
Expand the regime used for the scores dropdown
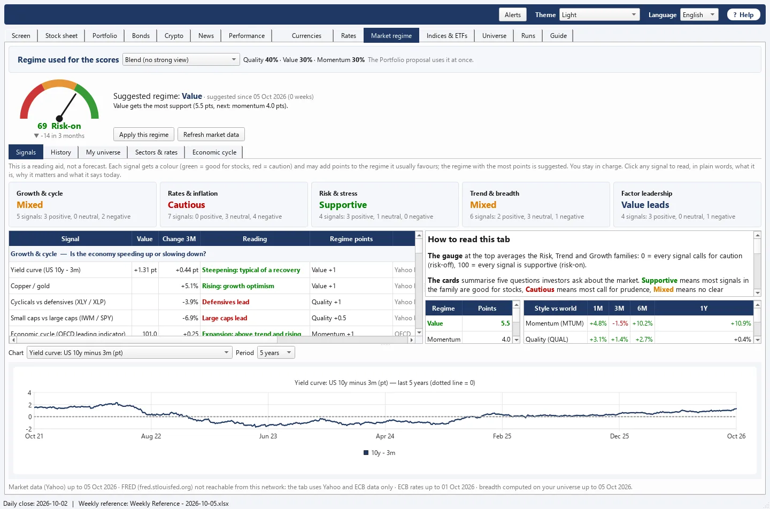tap(181, 60)
